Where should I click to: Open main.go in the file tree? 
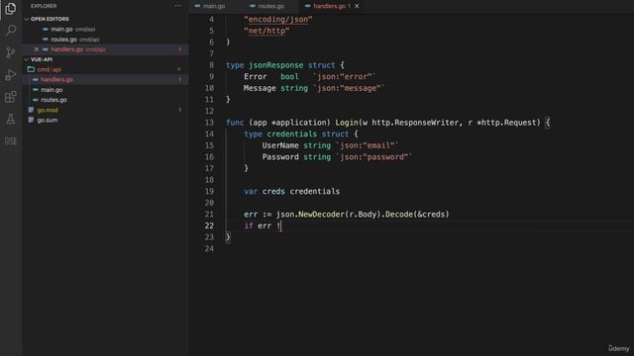pos(52,90)
